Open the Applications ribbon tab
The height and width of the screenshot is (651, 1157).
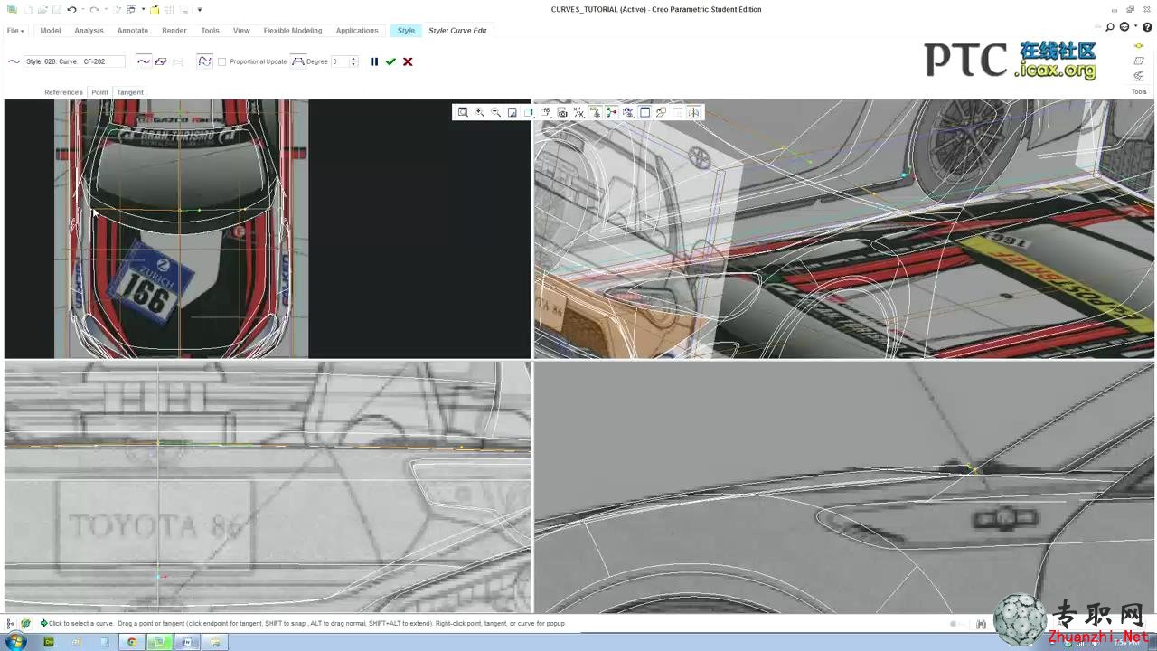[x=357, y=31]
